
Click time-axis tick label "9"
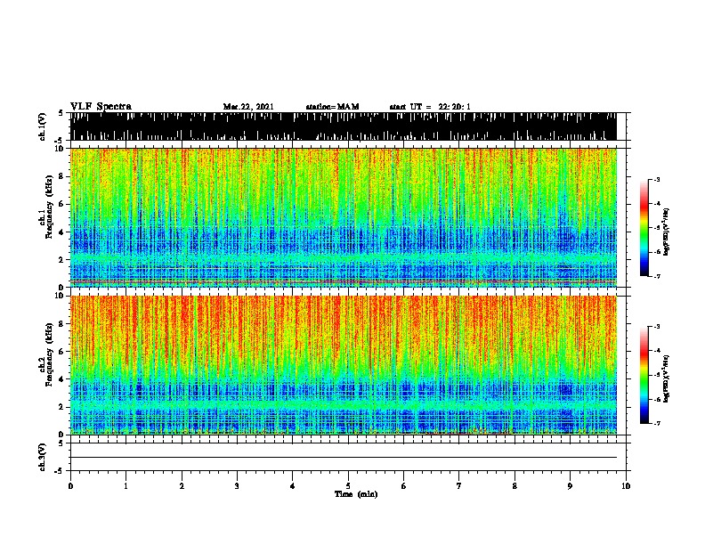[570, 486]
